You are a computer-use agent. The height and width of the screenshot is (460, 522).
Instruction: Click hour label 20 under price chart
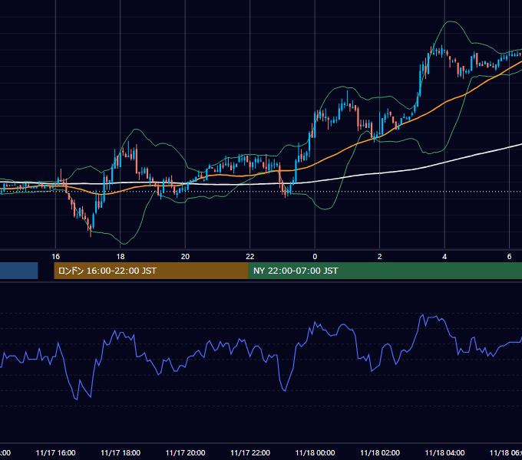tap(185, 257)
